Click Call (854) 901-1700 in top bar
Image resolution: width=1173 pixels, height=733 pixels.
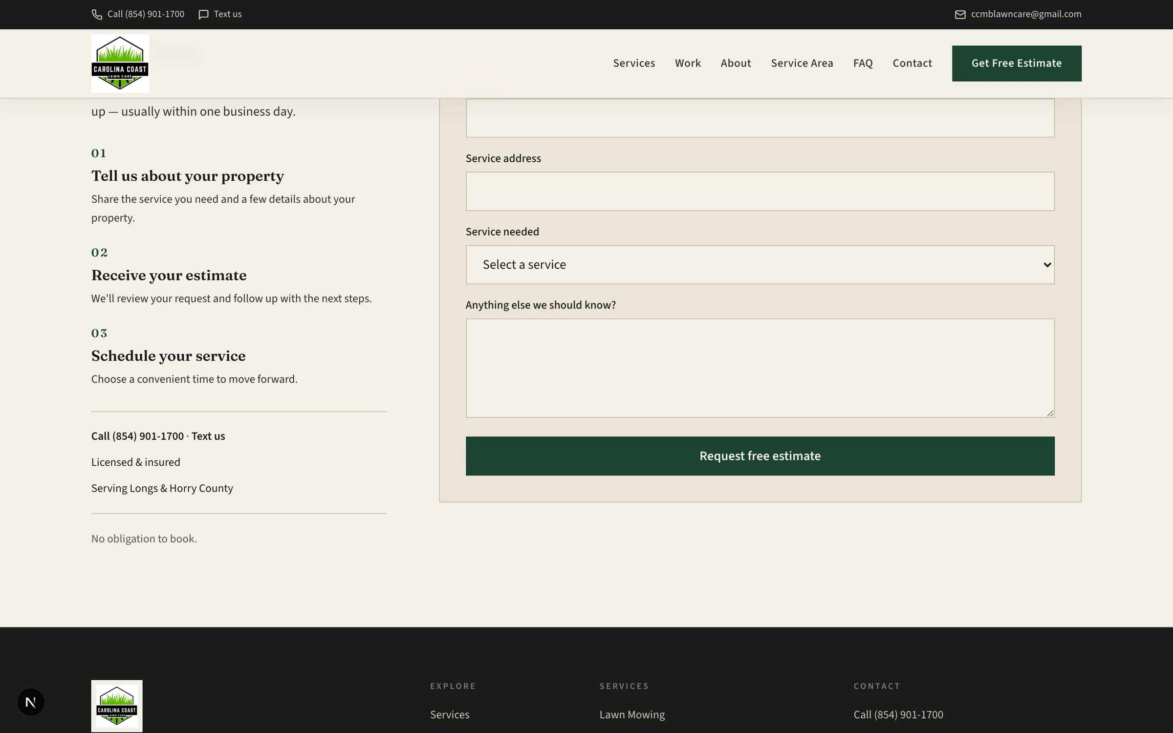[146, 14]
